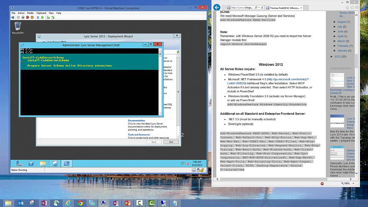Select Lync Deployment Wizard in VM taskbar

(x=55, y=164)
